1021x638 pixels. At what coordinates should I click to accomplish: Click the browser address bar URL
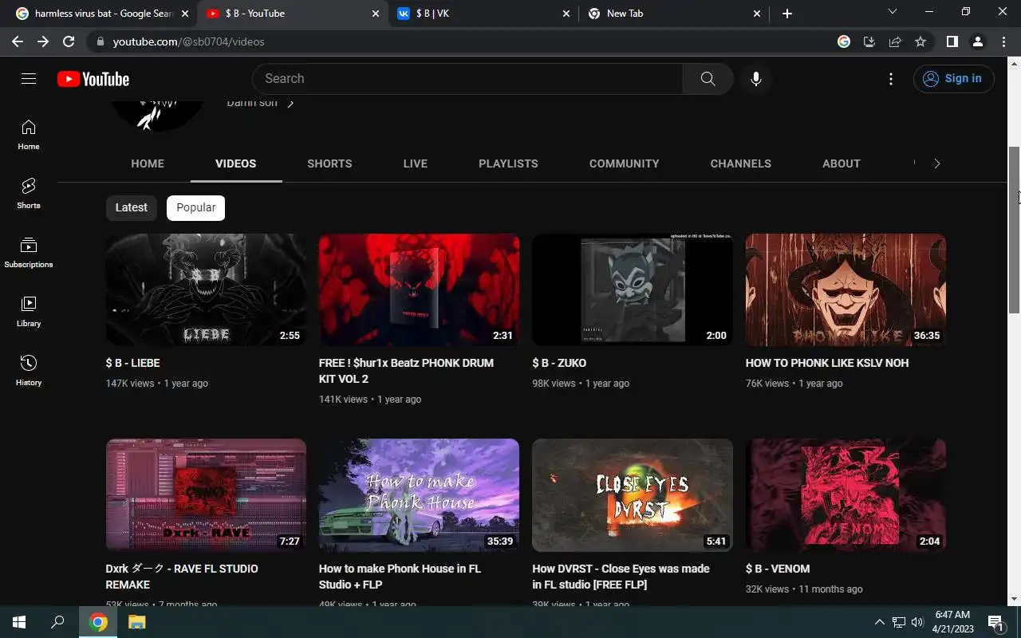coord(188,41)
